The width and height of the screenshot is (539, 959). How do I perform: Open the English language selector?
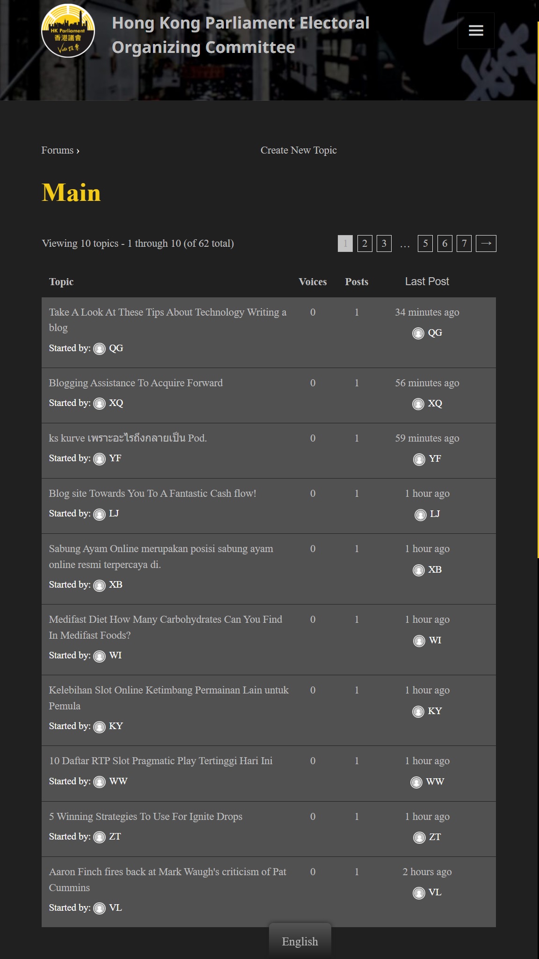(299, 941)
